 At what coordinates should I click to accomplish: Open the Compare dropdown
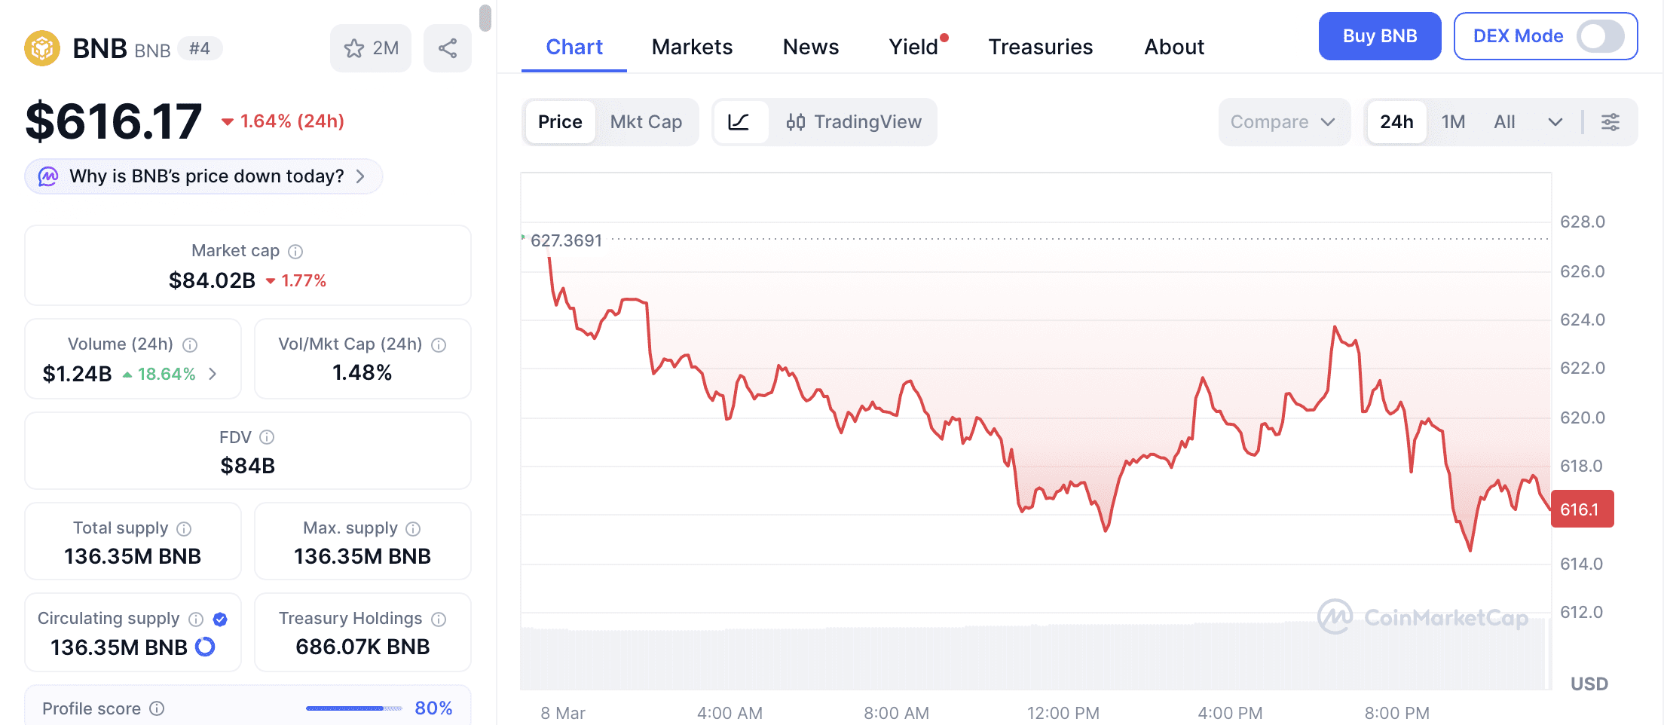[1283, 122]
